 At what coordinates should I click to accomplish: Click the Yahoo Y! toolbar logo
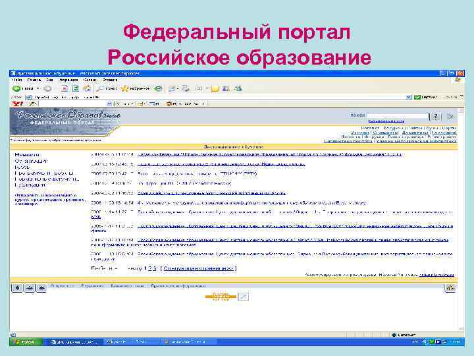[x=17, y=104]
